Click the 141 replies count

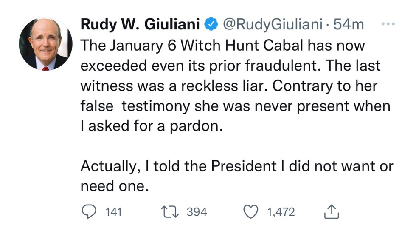(113, 212)
